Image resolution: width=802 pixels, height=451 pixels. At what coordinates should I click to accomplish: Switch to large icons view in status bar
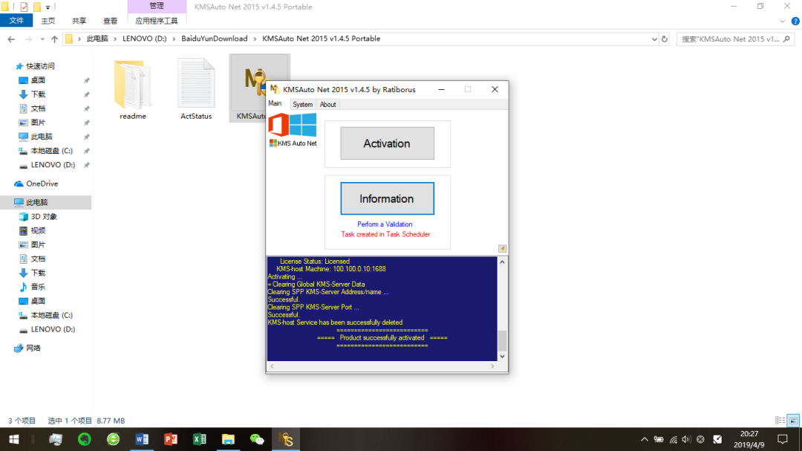[x=793, y=421]
